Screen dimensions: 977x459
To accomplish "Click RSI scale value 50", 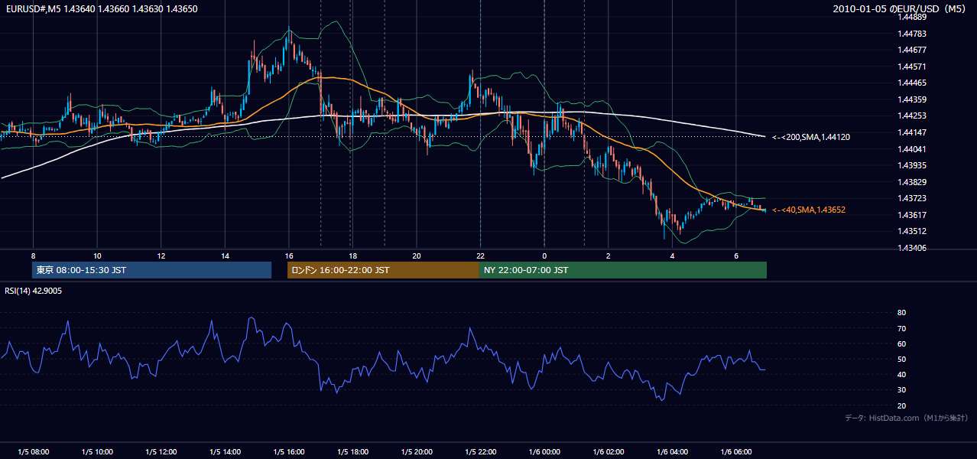I will tap(901, 359).
